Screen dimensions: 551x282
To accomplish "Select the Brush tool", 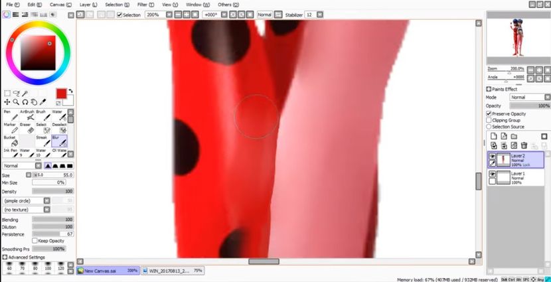I will tap(43, 115).
